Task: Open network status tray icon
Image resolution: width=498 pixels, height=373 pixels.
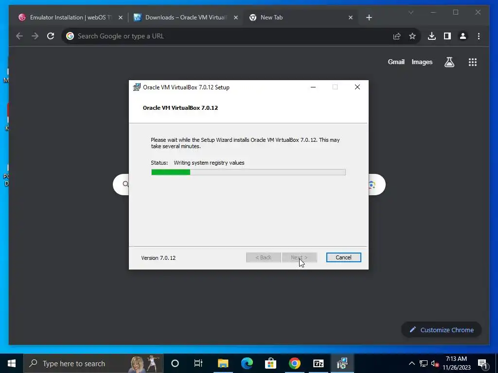Action: click(424, 363)
